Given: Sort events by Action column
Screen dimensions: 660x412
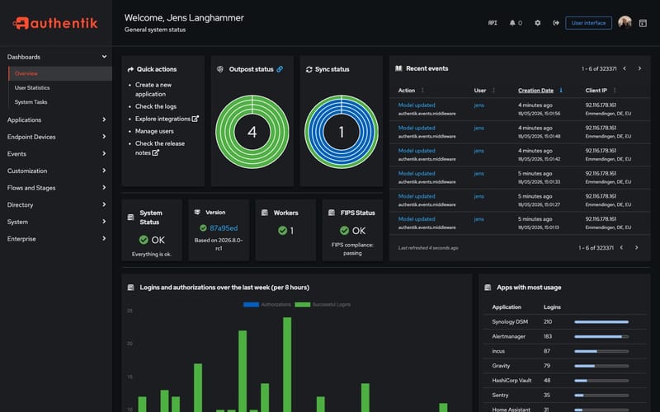Looking at the screenshot, I should (x=411, y=91).
